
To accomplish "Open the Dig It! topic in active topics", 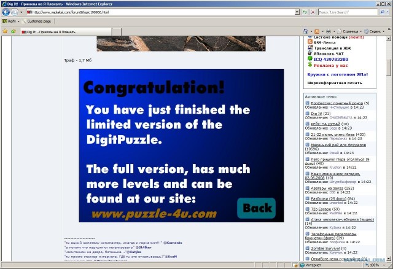I will pos(317,114).
